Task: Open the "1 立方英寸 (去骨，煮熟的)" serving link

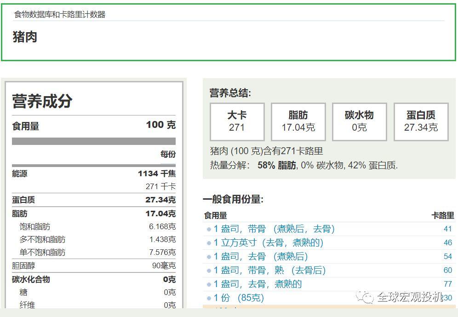Action: tap(268, 243)
